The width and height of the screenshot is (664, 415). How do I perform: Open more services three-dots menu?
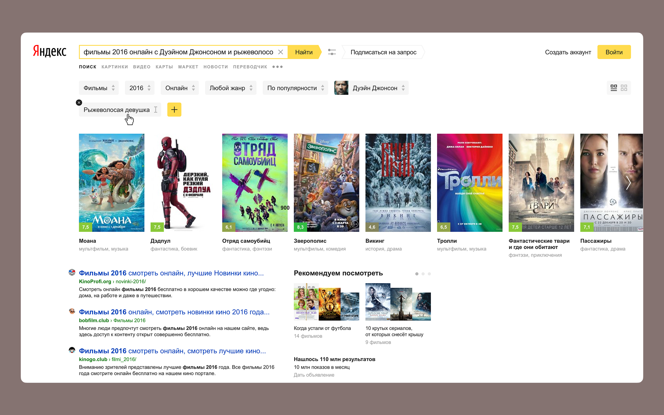pyautogui.click(x=277, y=67)
